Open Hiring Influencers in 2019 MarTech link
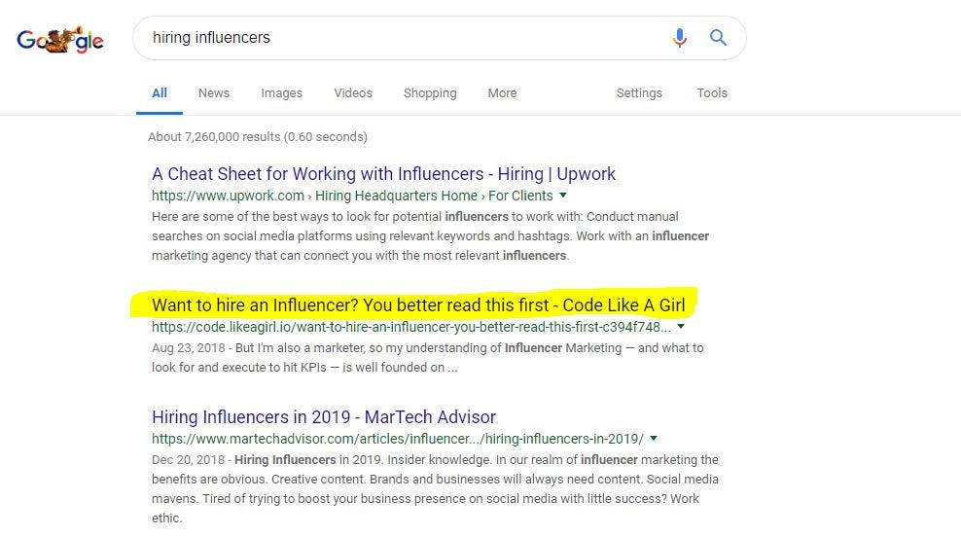Image resolution: width=961 pixels, height=536 pixels. [x=324, y=417]
